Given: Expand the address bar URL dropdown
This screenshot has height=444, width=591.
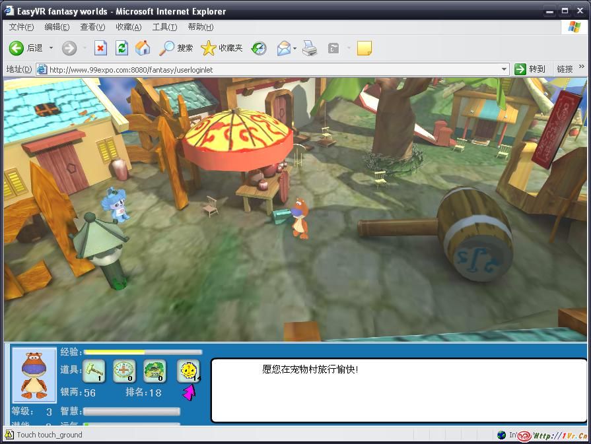Looking at the screenshot, I should [504, 69].
